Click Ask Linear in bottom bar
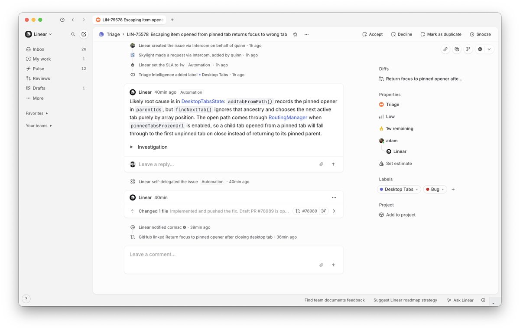Image resolution: width=520 pixels, height=331 pixels. (460, 300)
